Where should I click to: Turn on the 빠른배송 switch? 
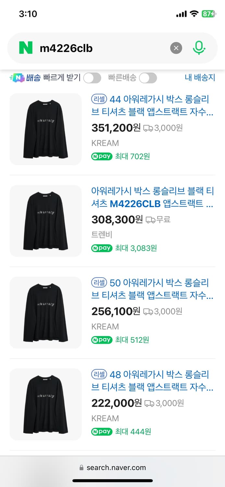(148, 78)
